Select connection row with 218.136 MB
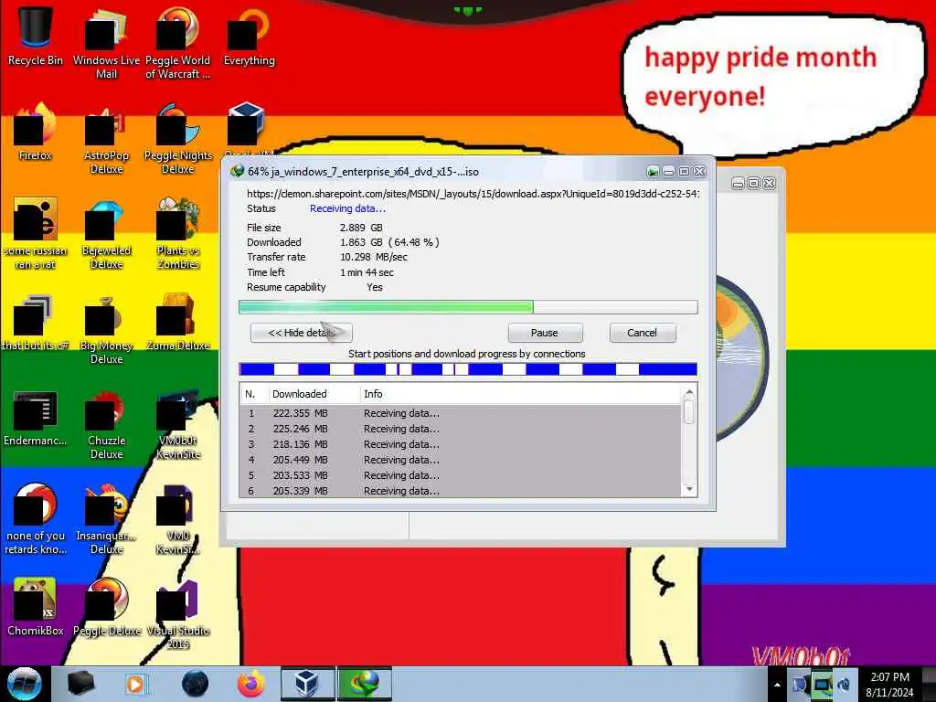 click(x=460, y=444)
